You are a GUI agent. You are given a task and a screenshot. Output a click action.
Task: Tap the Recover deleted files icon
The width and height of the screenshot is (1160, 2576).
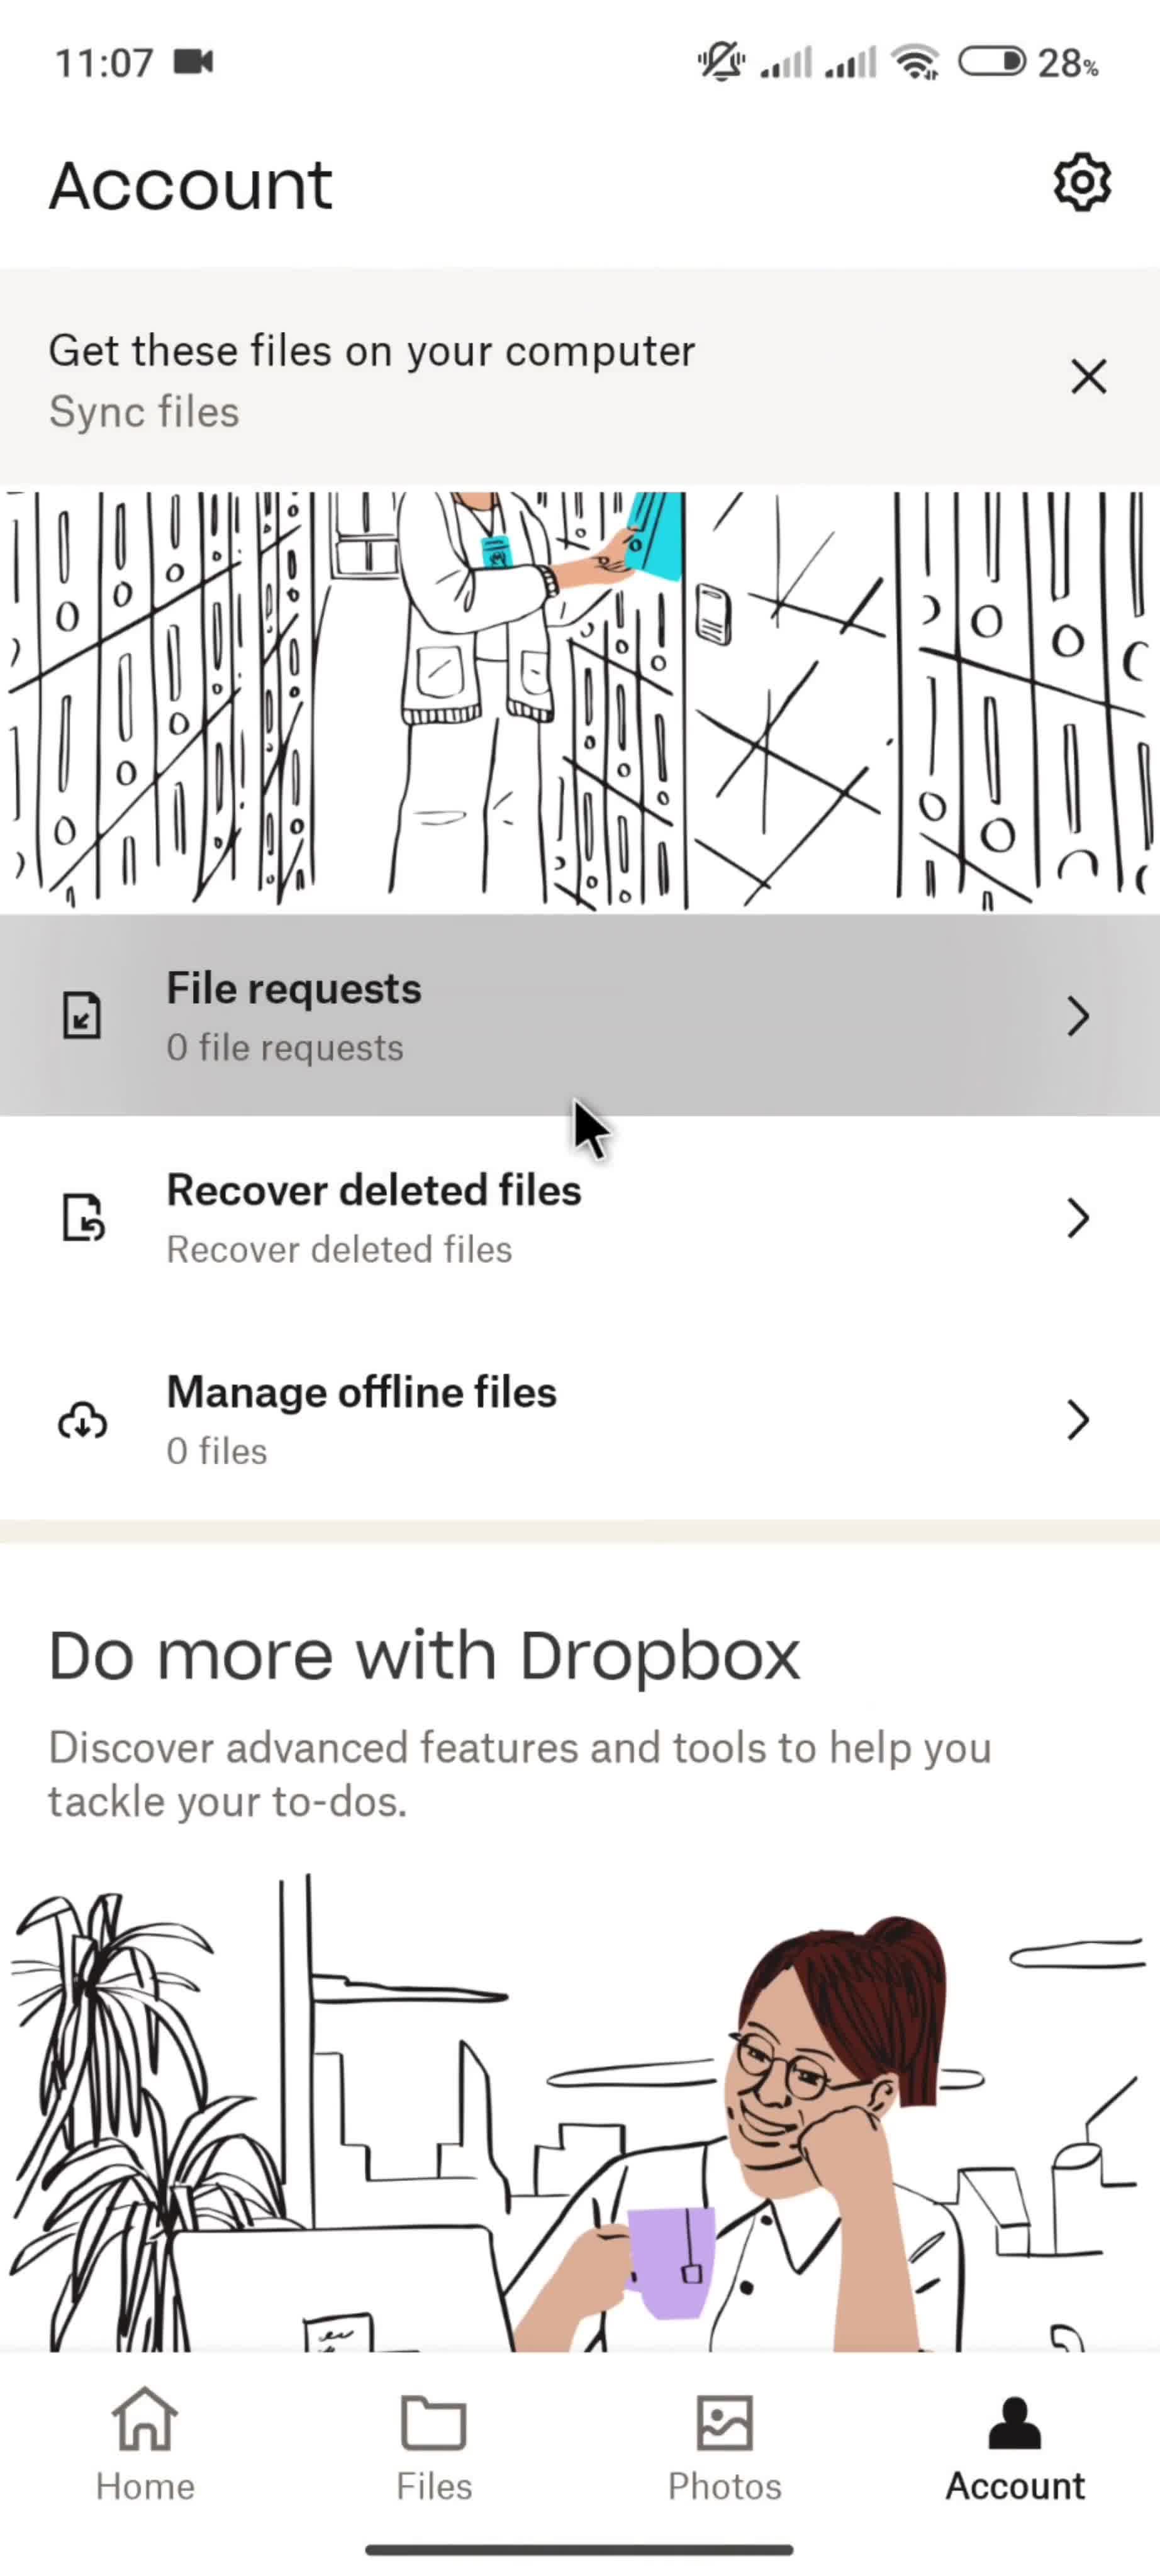[x=83, y=1217]
